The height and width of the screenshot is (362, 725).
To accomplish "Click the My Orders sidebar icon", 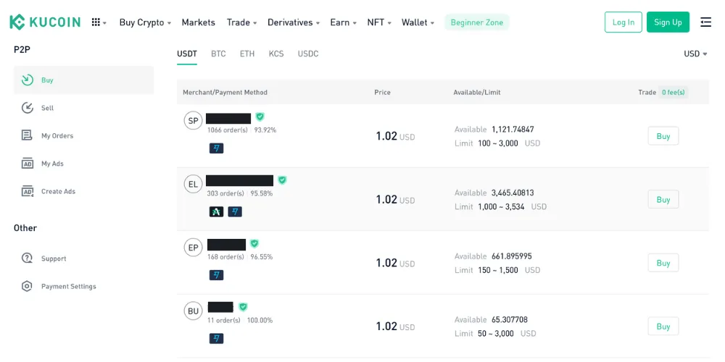I will pos(28,135).
